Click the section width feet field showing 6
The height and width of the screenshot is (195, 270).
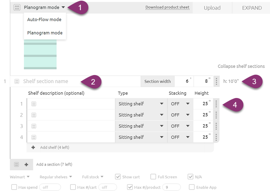point(184,81)
